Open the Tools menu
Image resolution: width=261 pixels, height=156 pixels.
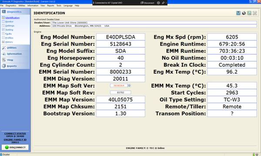point(59,6)
